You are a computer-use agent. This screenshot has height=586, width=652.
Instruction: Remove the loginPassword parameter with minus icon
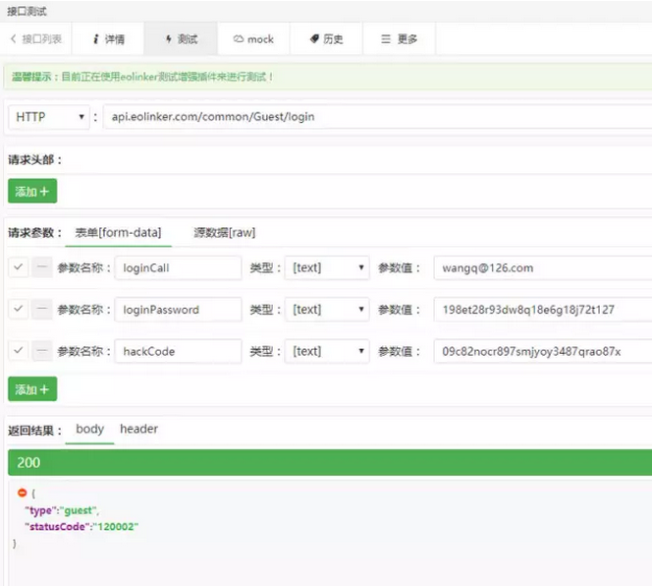pyautogui.click(x=42, y=309)
